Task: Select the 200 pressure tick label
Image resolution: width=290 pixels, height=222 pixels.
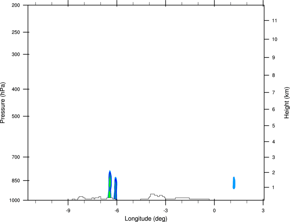Action: click(x=16, y=5)
